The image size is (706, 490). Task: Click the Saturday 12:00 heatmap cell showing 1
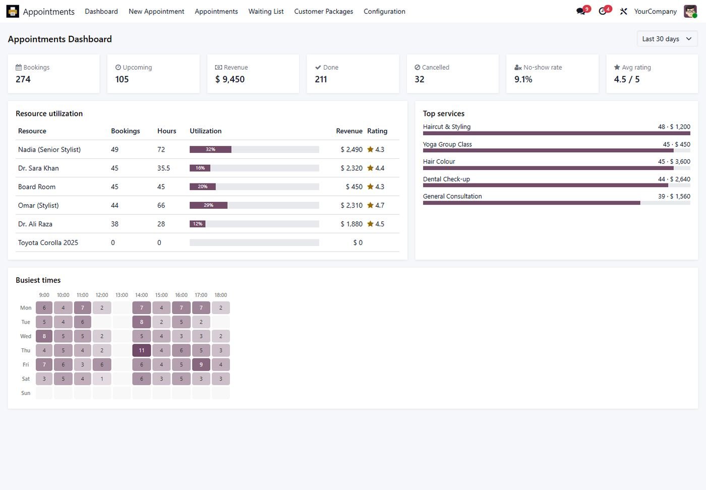click(x=102, y=379)
